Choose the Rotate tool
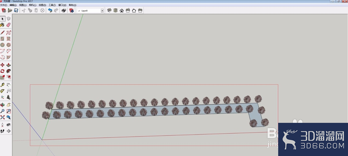The width and height of the screenshot is (348, 156). [2, 71]
